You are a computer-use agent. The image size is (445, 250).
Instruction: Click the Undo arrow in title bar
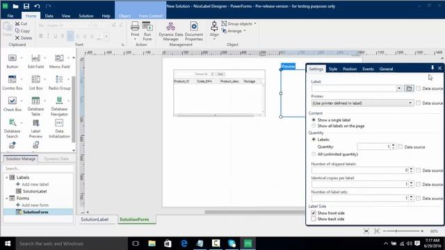click(37, 6)
